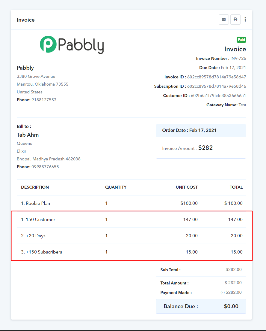Click the +20 Days addon row
Image resolution: width=266 pixels, height=331 pixels.
click(x=132, y=236)
